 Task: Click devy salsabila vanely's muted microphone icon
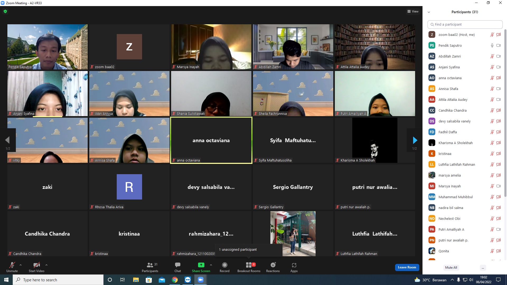492,121
